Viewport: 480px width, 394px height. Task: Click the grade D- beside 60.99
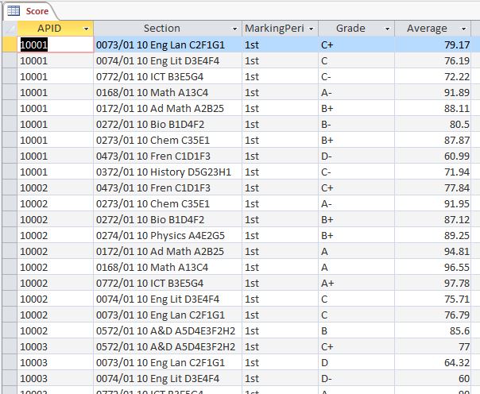tap(327, 156)
